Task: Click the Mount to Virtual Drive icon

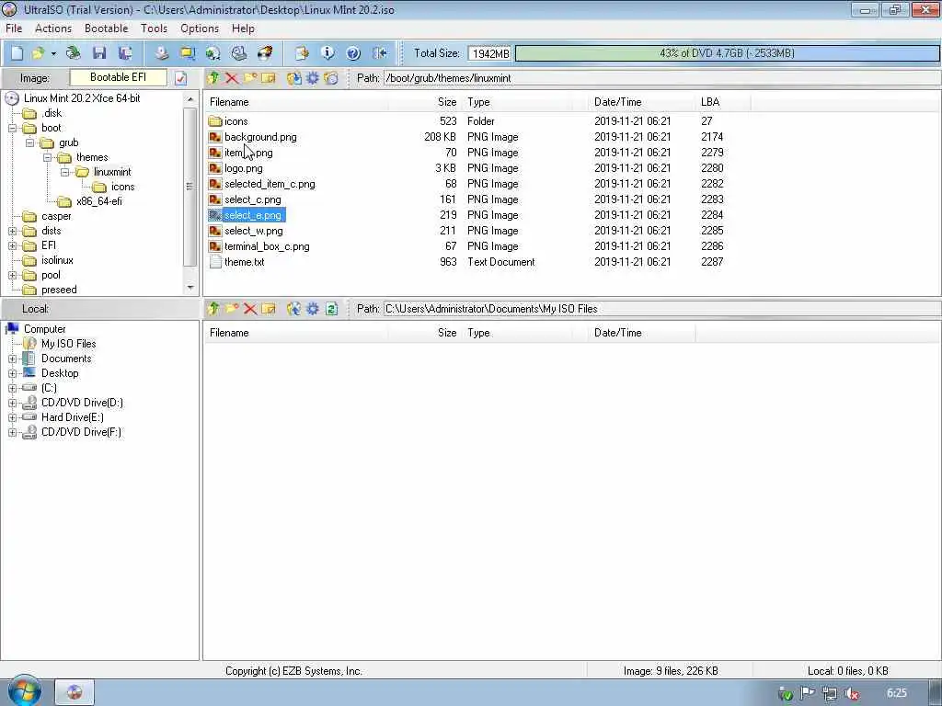Action: [239, 53]
